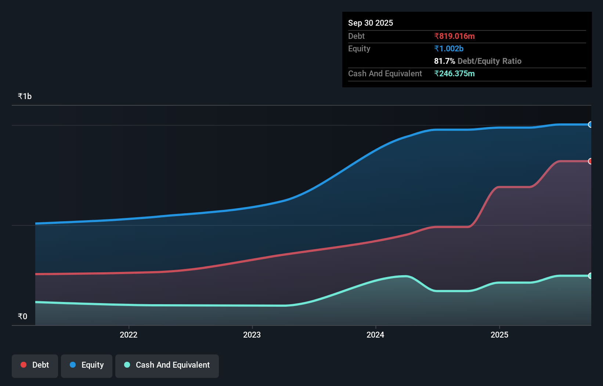Click the red Debt endpoint marker on the chart

tap(591, 161)
